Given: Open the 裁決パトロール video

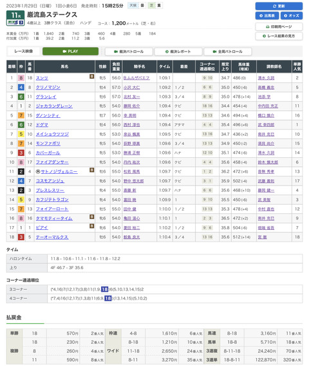Looking at the screenshot, I should (x=129, y=52).
